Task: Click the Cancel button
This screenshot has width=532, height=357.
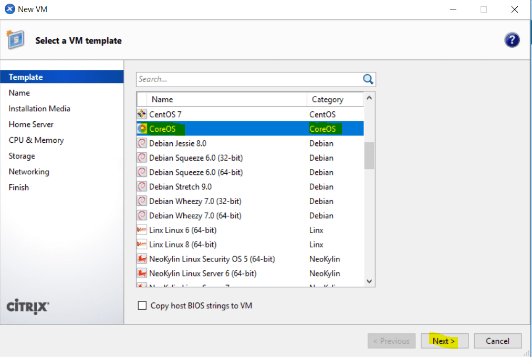Action: coord(497,341)
